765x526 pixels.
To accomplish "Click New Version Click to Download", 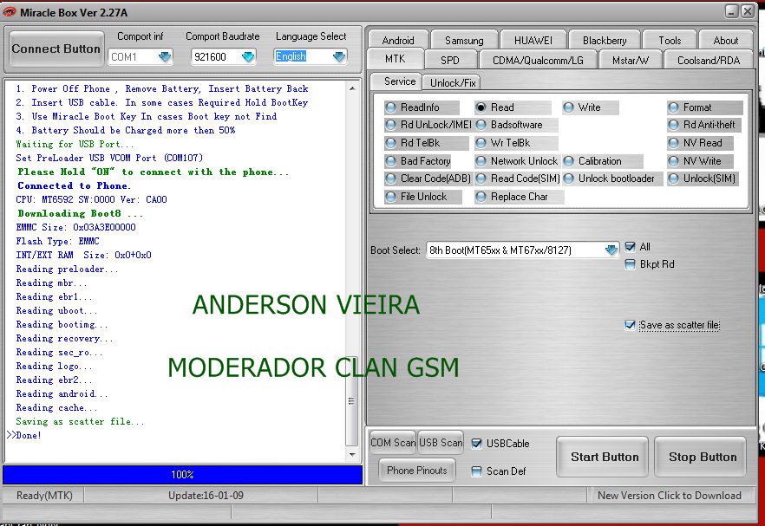I will pos(670,496).
